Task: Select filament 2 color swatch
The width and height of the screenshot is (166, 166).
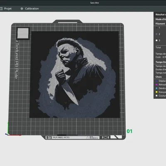Action: coord(156,34)
